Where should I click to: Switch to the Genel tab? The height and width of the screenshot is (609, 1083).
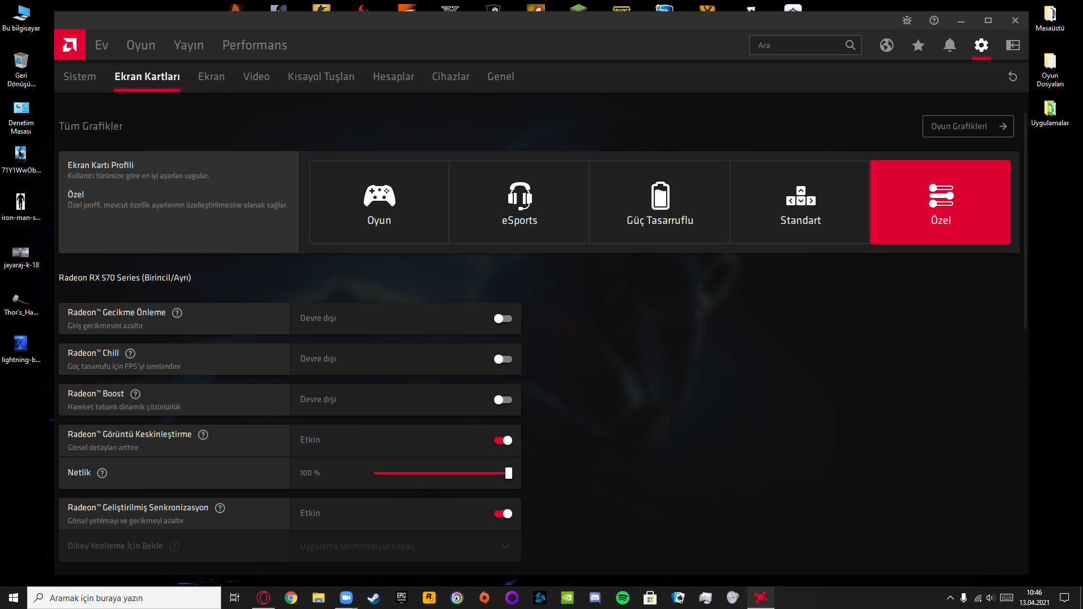[x=500, y=77]
